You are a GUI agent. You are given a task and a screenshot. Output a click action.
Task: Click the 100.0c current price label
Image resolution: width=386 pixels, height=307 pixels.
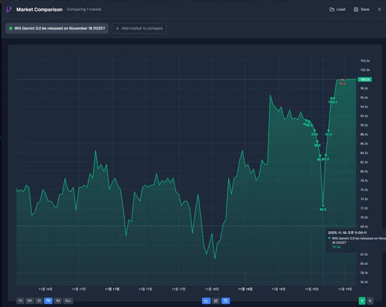(x=364, y=80)
